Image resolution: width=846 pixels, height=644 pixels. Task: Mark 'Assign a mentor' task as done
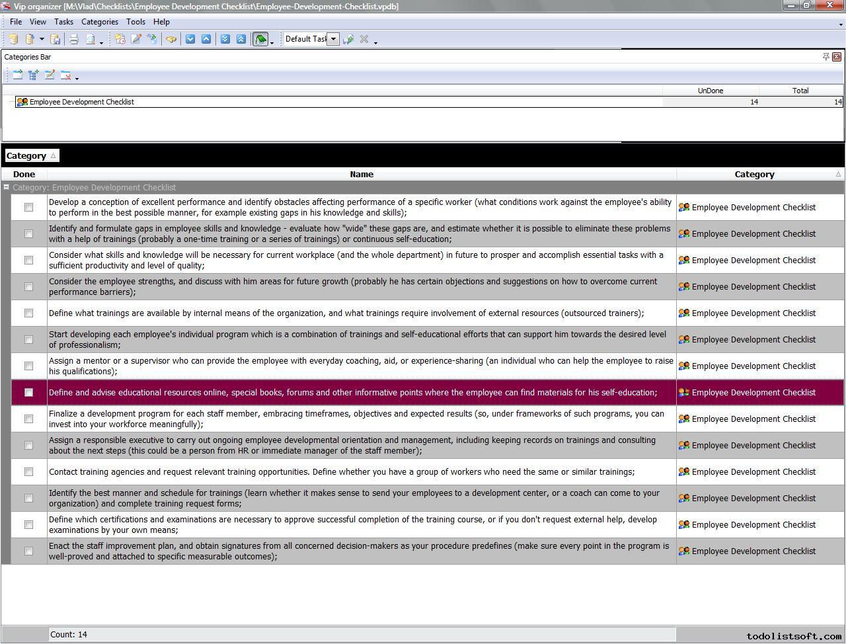tap(28, 366)
